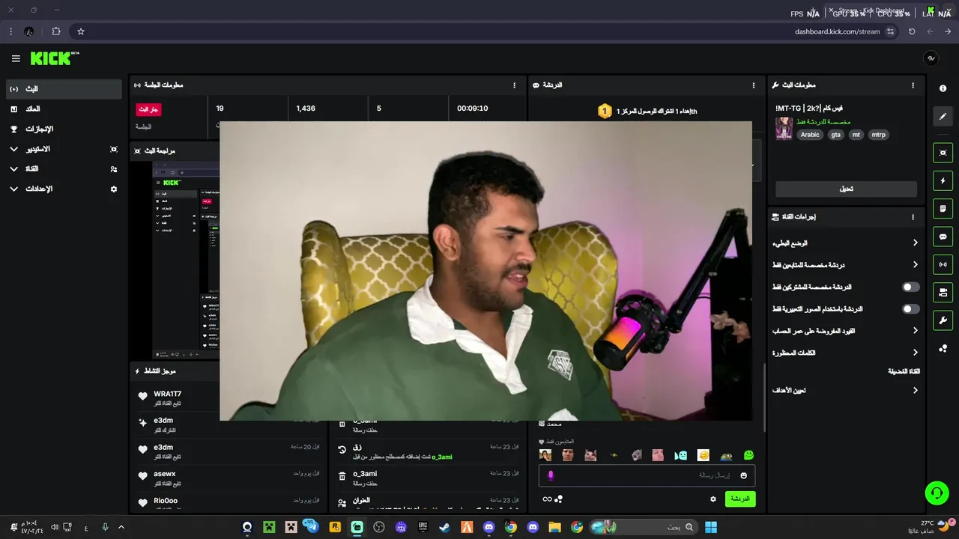Screen dimensions: 959x539
Task: Open the emoji picker in message box
Action: pos(744,475)
